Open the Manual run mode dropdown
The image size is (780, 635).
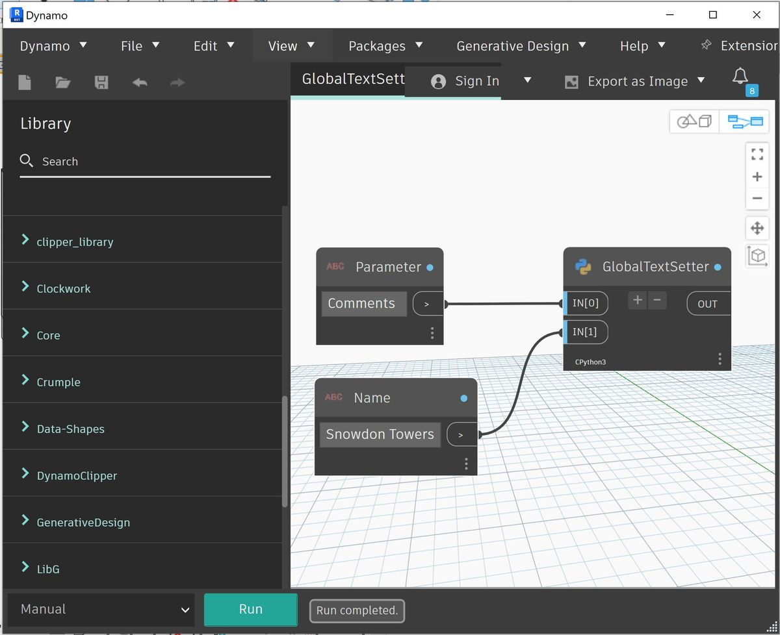pos(101,610)
